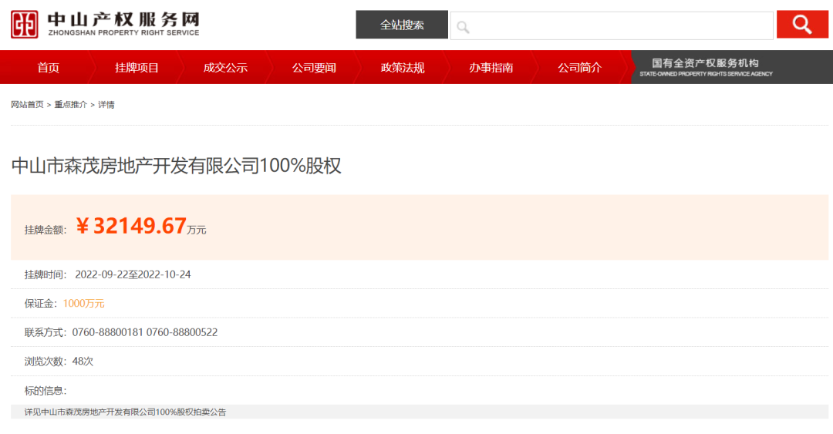Click the small magnifier inside search box

point(463,27)
